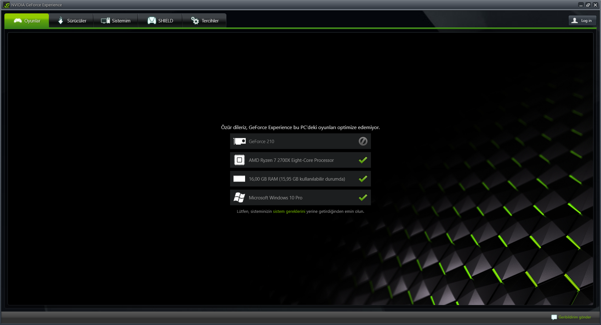Click Geribildirim gönder link

pos(575,317)
